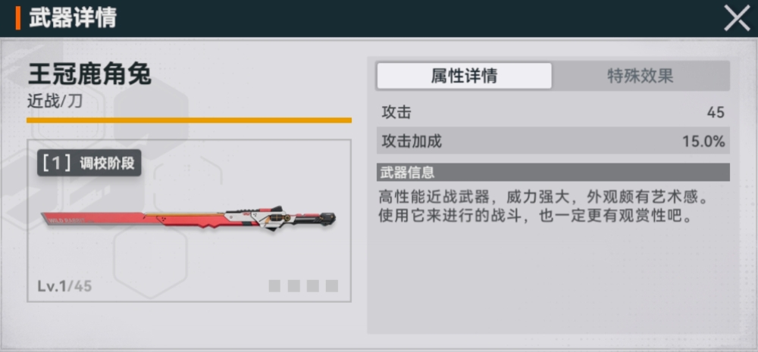Click the first calibration slot square
This screenshot has width=758, height=352.
click(274, 286)
